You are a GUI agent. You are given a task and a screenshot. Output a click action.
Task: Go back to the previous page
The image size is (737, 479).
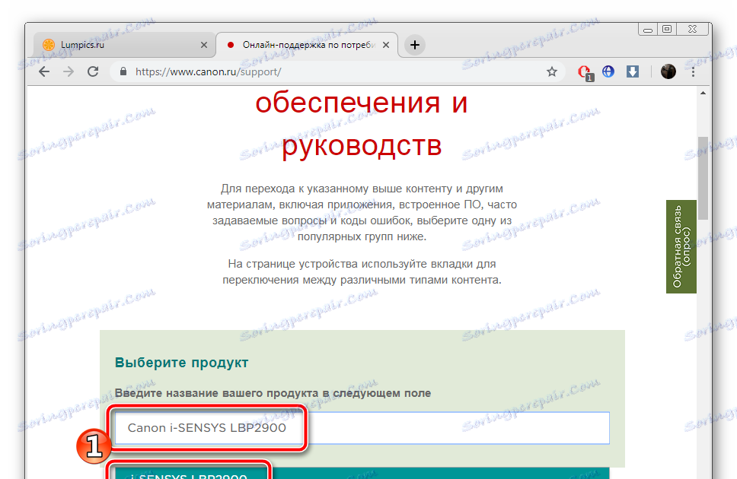[x=43, y=71]
